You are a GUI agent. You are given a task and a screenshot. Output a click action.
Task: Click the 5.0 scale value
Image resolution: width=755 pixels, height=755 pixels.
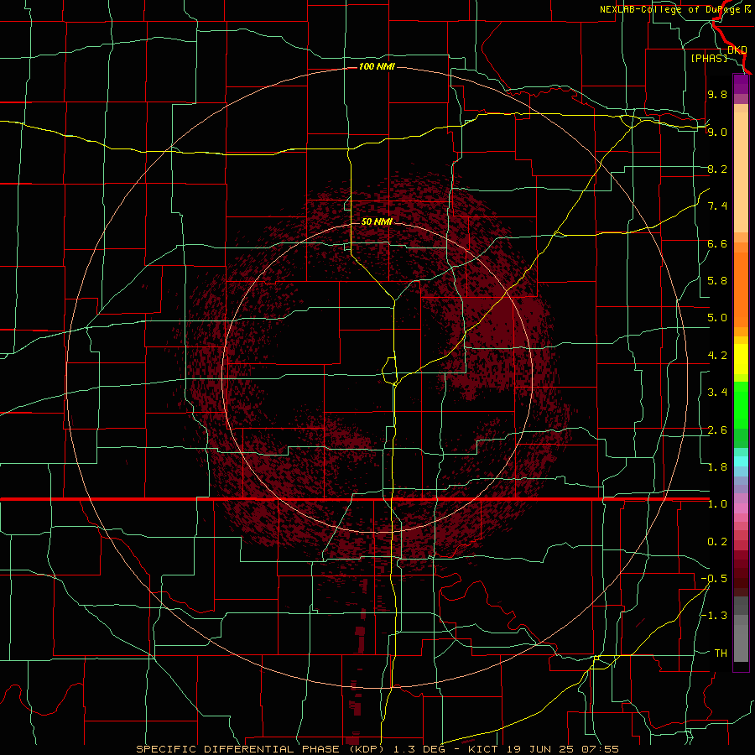(717, 318)
